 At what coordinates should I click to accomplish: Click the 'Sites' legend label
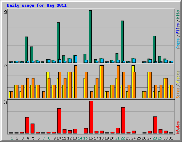tap(178, 93)
